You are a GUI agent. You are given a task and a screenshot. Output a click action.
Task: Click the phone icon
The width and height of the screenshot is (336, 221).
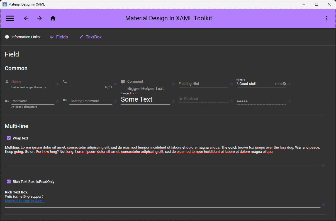pos(65,82)
